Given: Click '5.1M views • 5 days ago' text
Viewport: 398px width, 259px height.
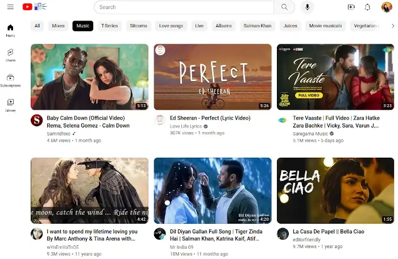Looking at the screenshot, I should [318, 140].
